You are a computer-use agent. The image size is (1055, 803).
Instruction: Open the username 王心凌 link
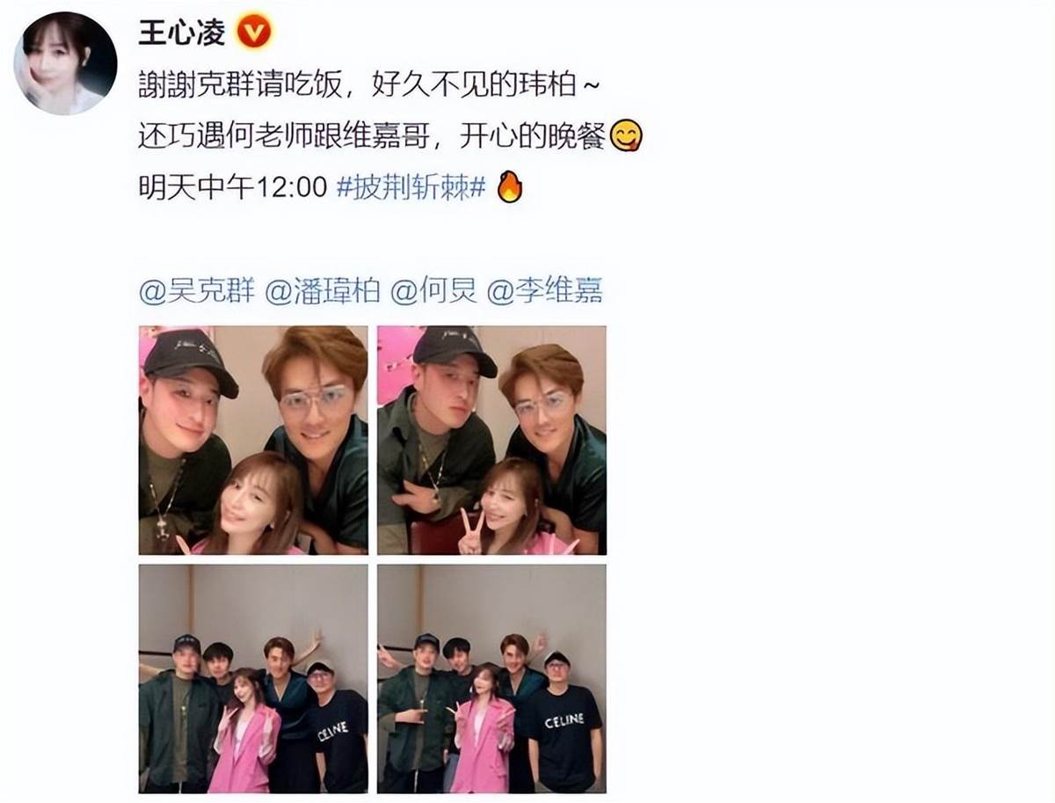pyautogui.click(x=182, y=33)
